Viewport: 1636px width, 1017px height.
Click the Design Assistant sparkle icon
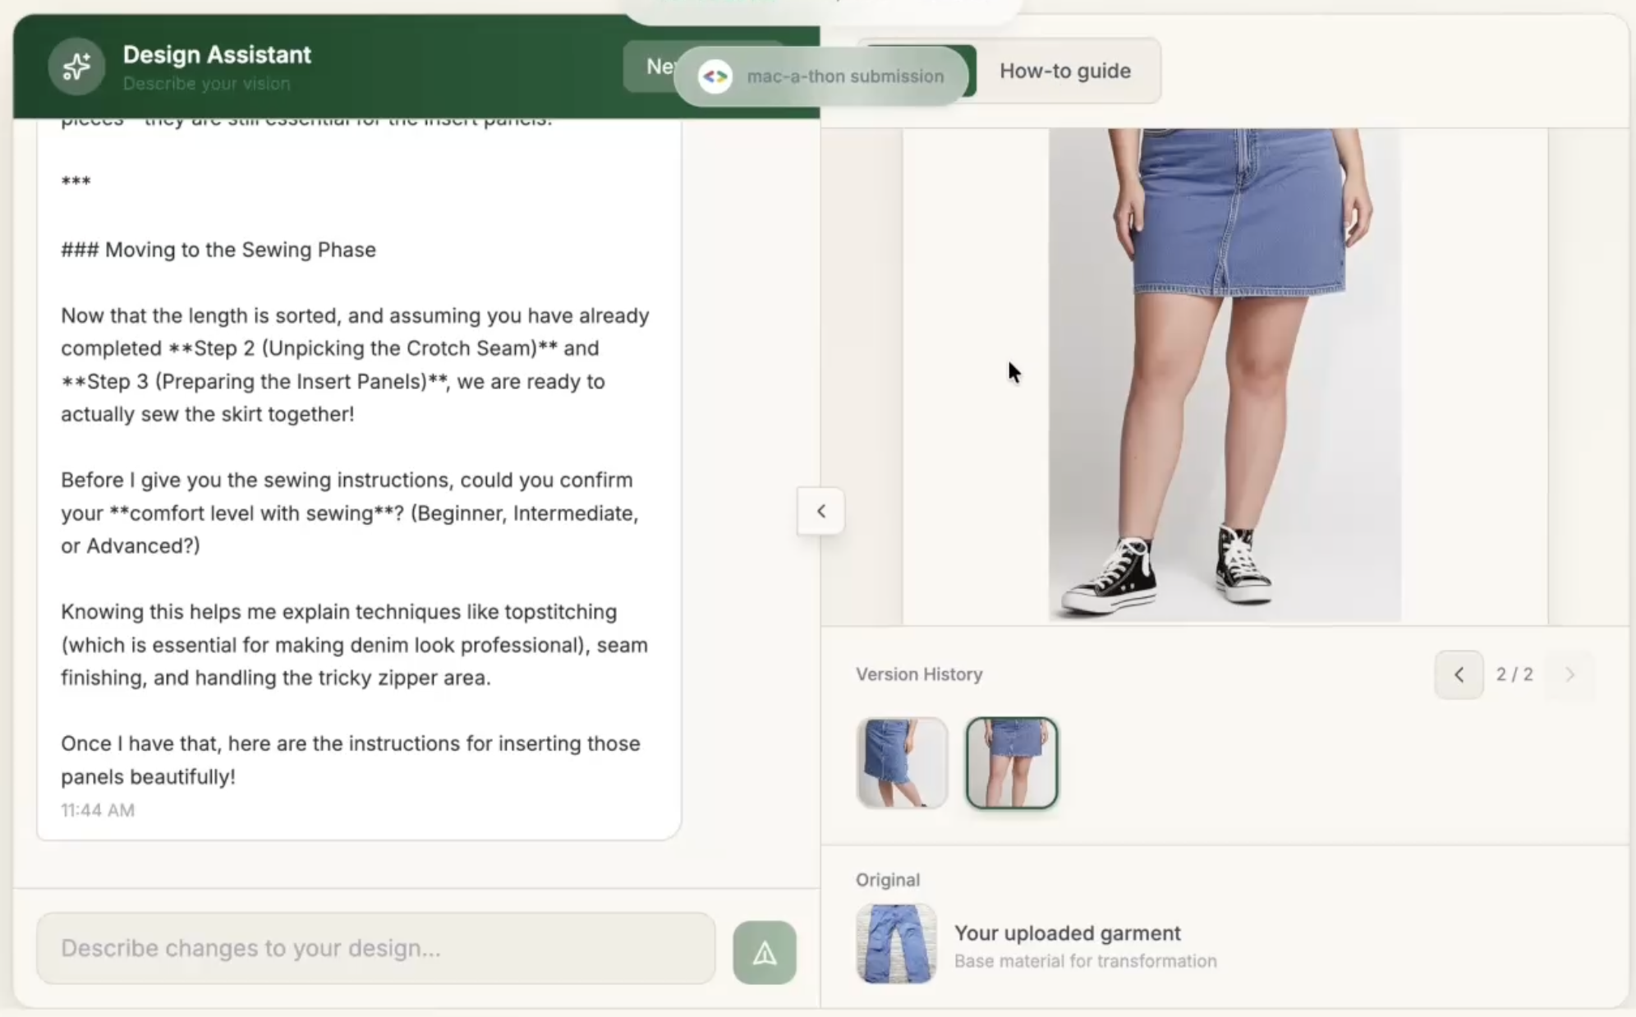[76, 67]
